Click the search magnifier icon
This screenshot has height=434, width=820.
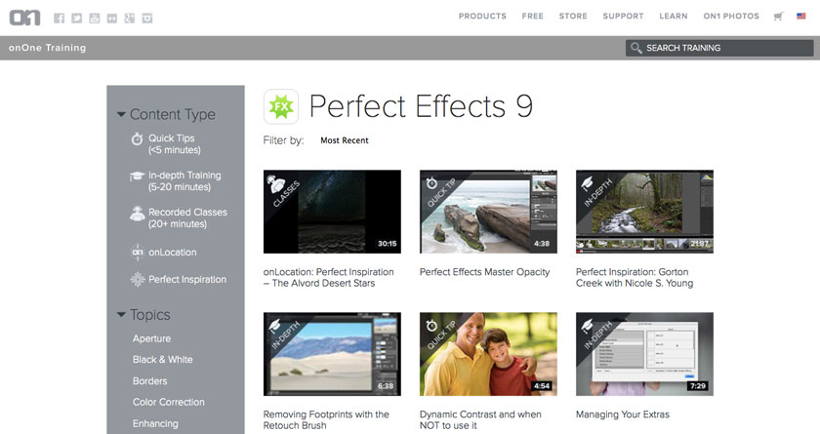coord(635,48)
